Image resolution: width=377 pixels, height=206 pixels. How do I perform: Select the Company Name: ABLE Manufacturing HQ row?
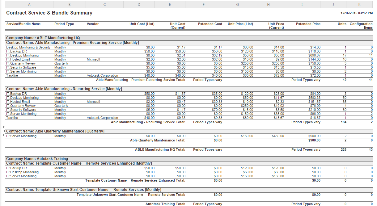[43, 38]
